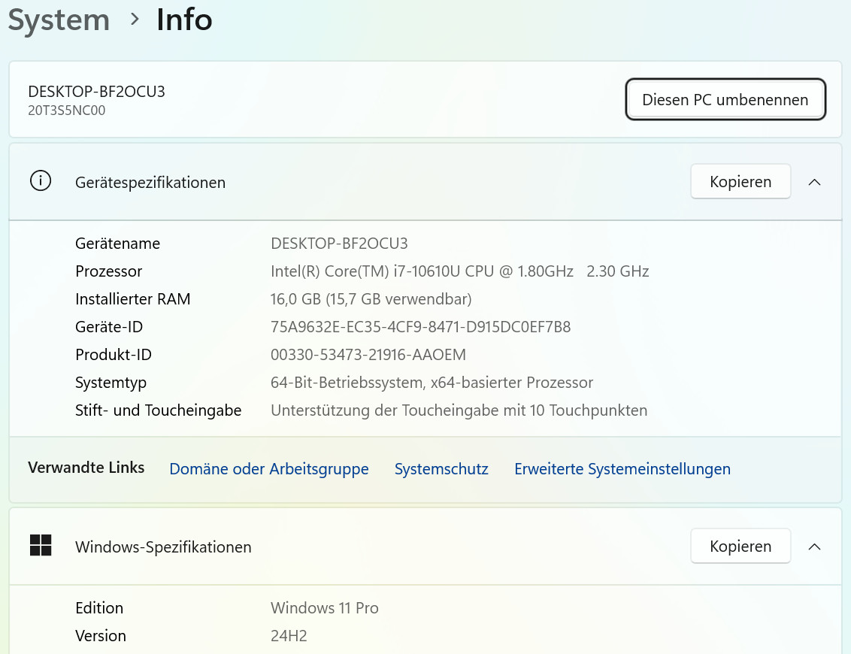851x654 pixels.
Task: Click the Gerätespezifikationen header label
Action: pyautogui.click(x=150, y=183)
